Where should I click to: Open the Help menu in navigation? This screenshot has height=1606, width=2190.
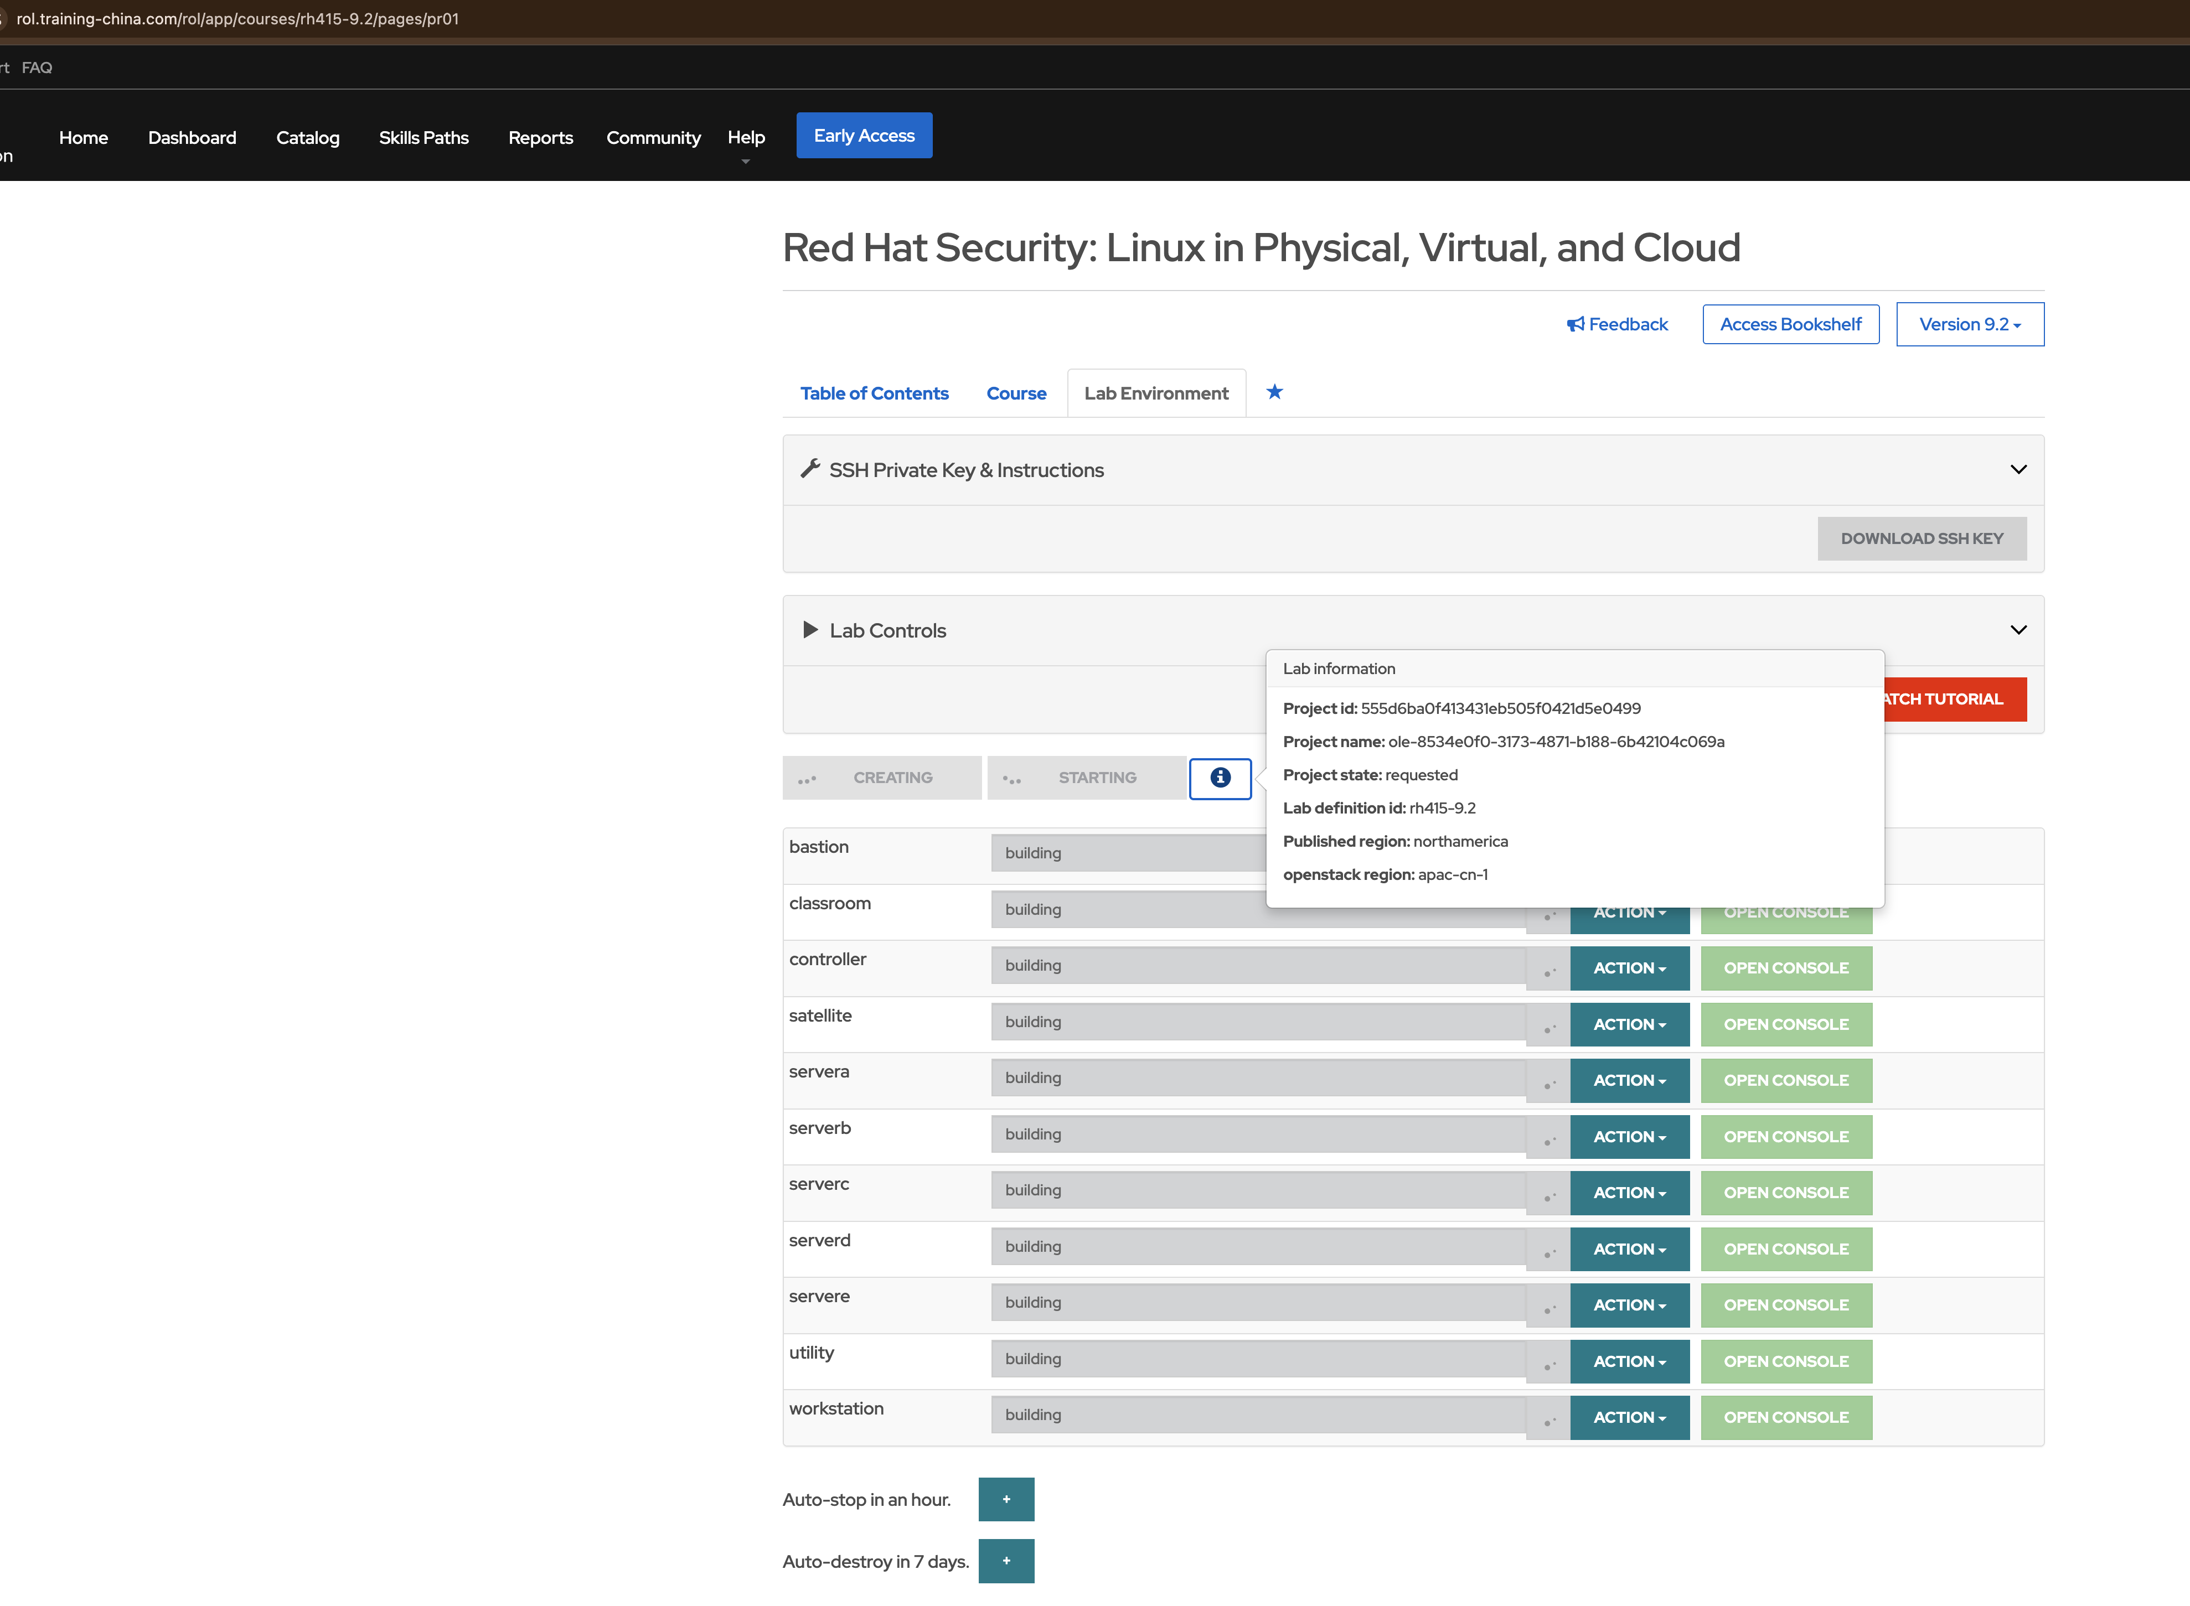pyautogui.click(x=746, y=138)
